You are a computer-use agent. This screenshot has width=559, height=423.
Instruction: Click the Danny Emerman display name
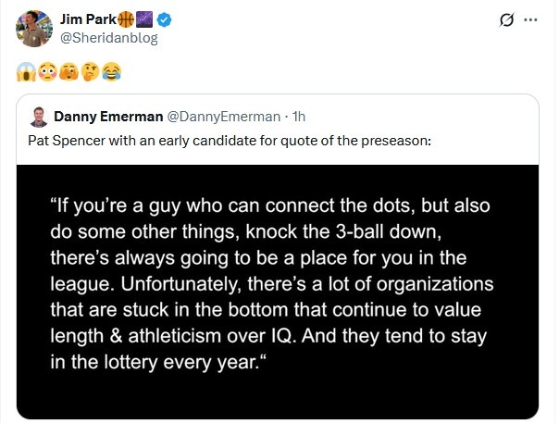pos(107,117)
